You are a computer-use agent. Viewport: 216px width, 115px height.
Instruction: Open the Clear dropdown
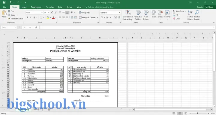177,19
